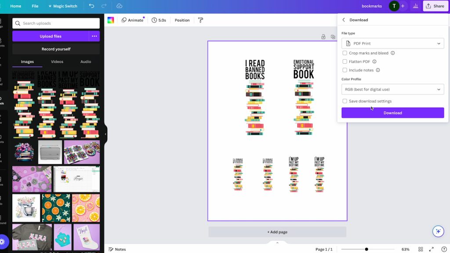This screenshot has height=253, width=450.
Task: Click the purple Download button
Action: (392, 113)
